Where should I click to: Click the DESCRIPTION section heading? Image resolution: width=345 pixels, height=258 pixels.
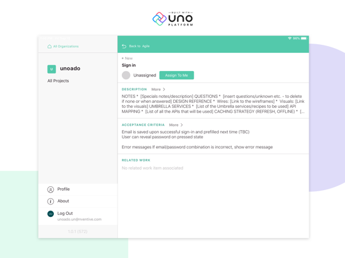coord(134,89)
